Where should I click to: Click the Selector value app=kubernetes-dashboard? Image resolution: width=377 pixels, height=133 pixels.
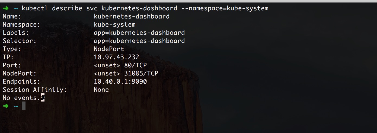[x=139, y=41]
